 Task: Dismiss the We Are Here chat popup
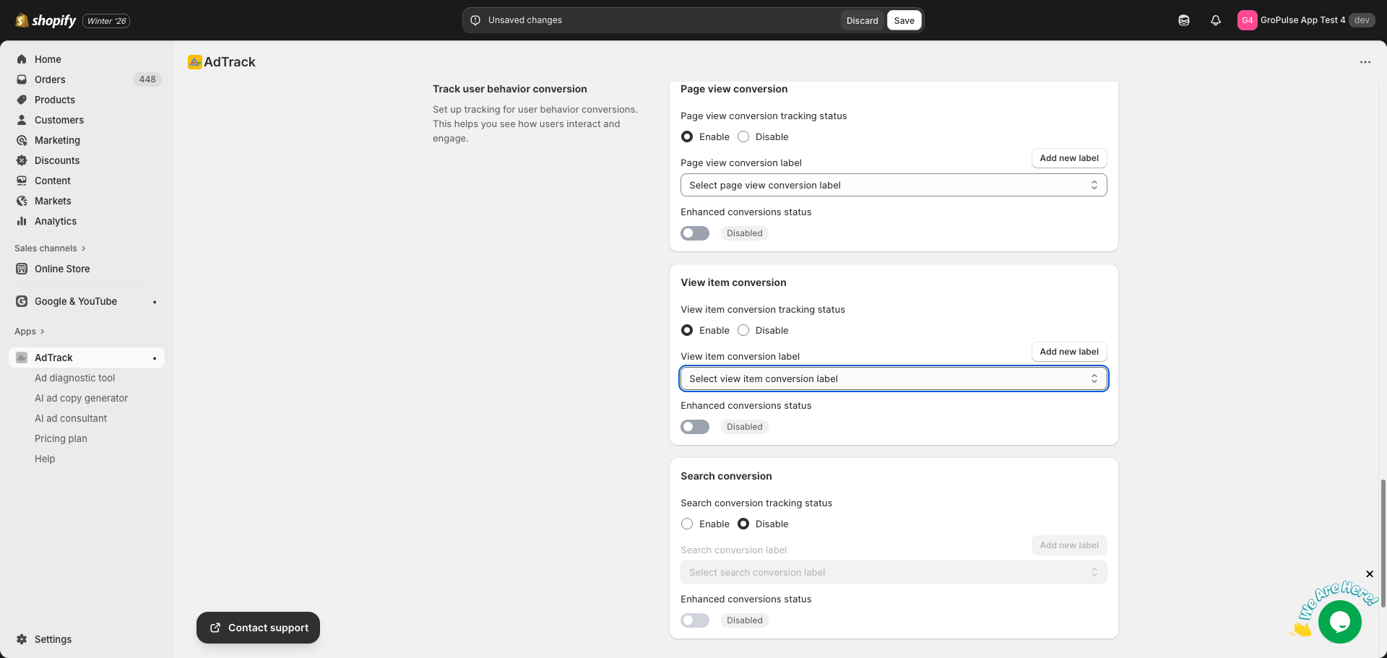click(x=1370, y=573)
